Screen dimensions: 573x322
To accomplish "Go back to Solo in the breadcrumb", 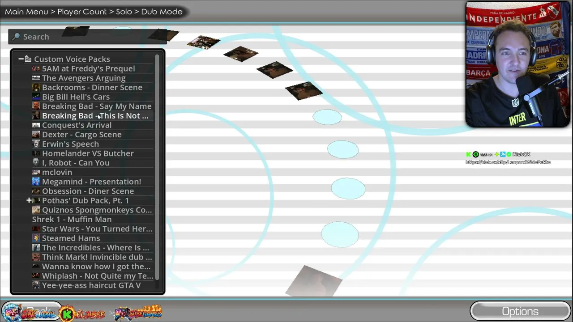I will point(124,12).
